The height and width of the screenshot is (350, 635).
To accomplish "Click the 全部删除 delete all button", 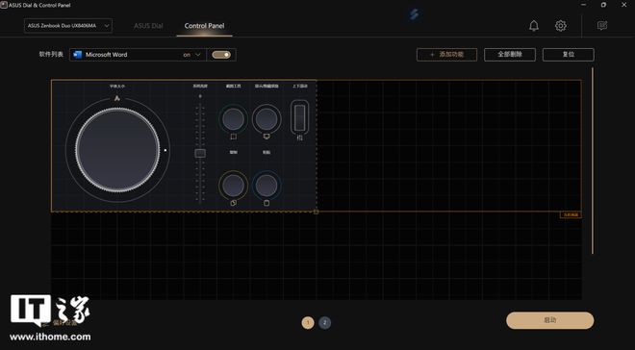I will point(510,55).
